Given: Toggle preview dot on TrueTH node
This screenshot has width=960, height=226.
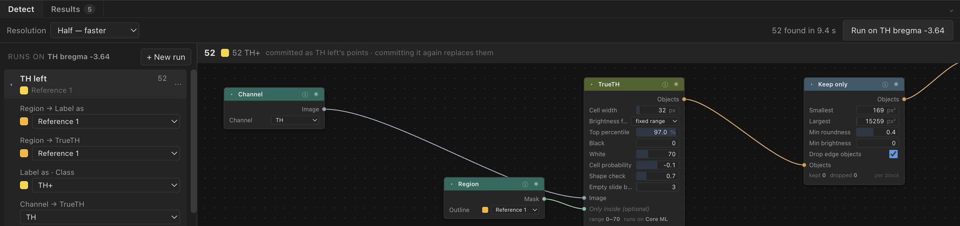Looking at the screenshot, I should (676, 84).
